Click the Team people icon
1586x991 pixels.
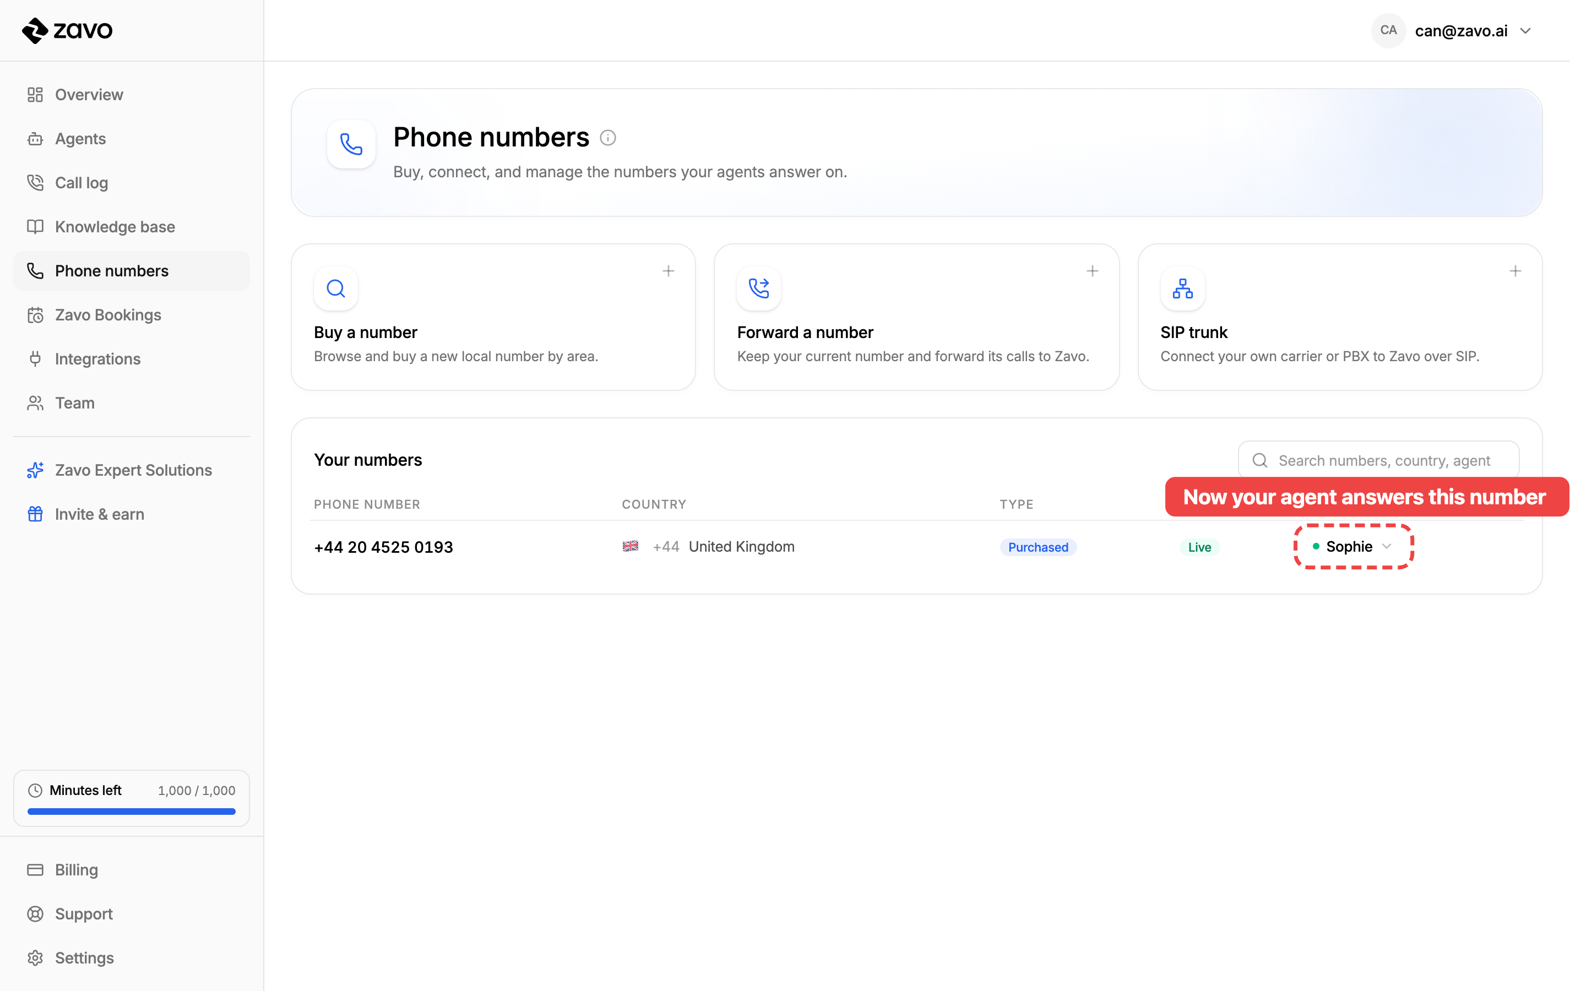(35, 402)
